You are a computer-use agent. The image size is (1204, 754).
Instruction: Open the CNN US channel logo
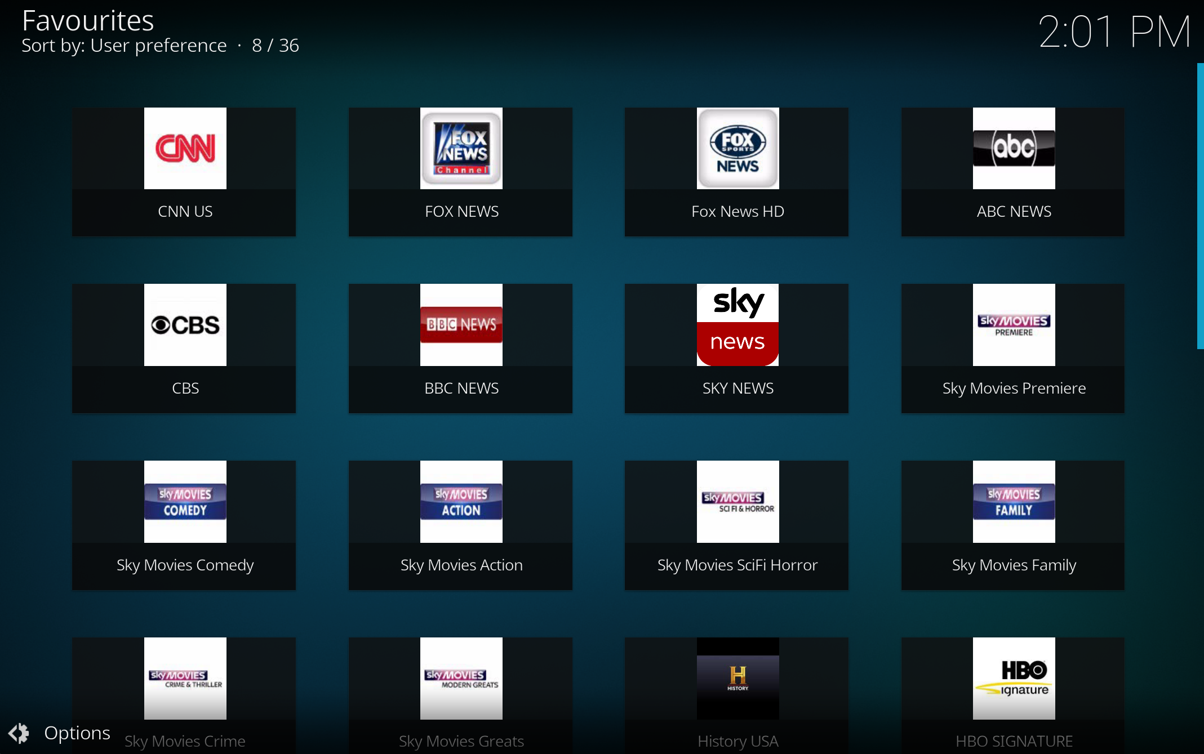tap(185, 149)
